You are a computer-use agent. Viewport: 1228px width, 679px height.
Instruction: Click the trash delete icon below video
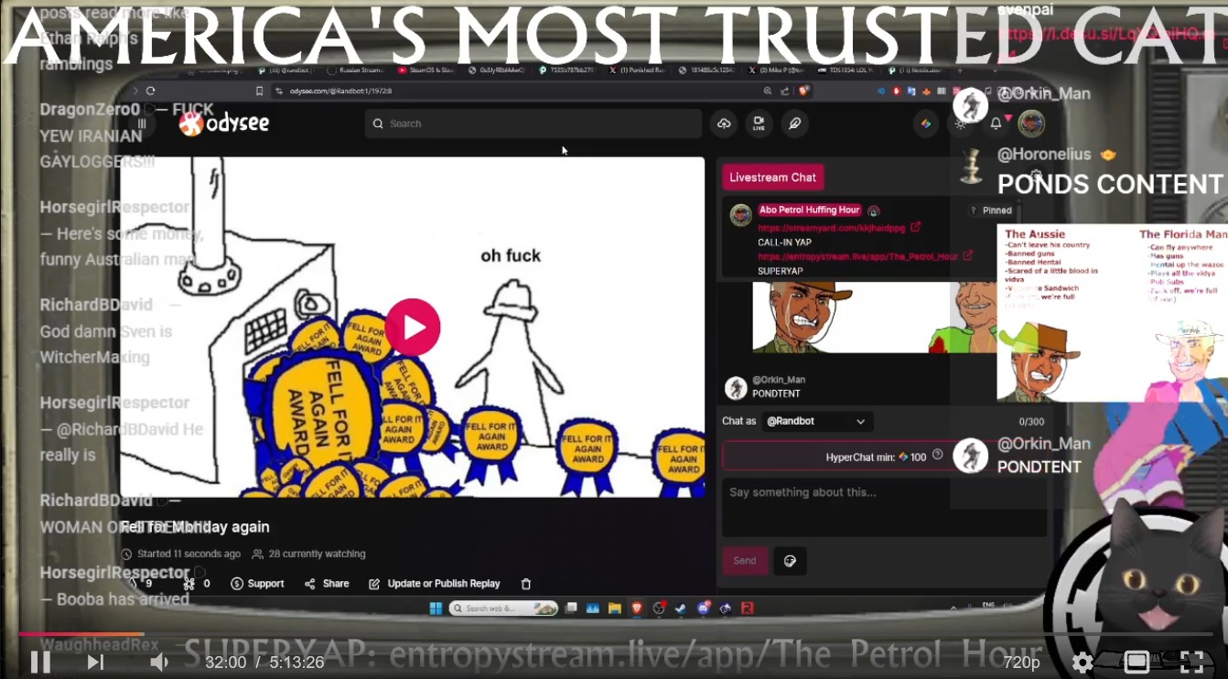coord(526,584)
